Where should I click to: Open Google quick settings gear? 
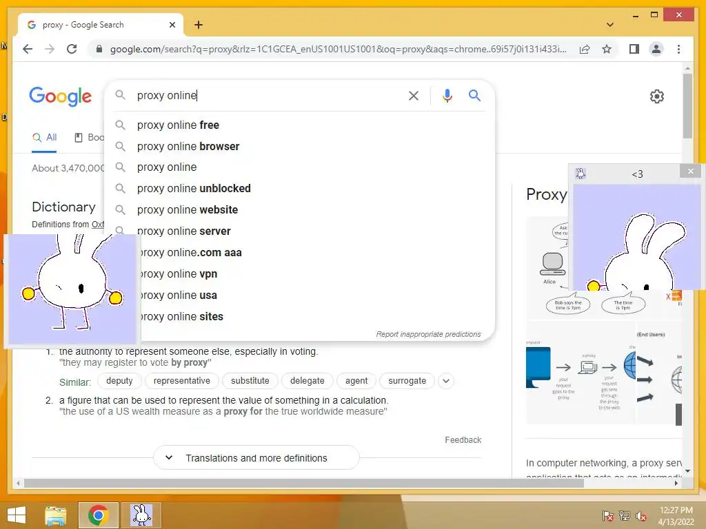pos(657,96)
